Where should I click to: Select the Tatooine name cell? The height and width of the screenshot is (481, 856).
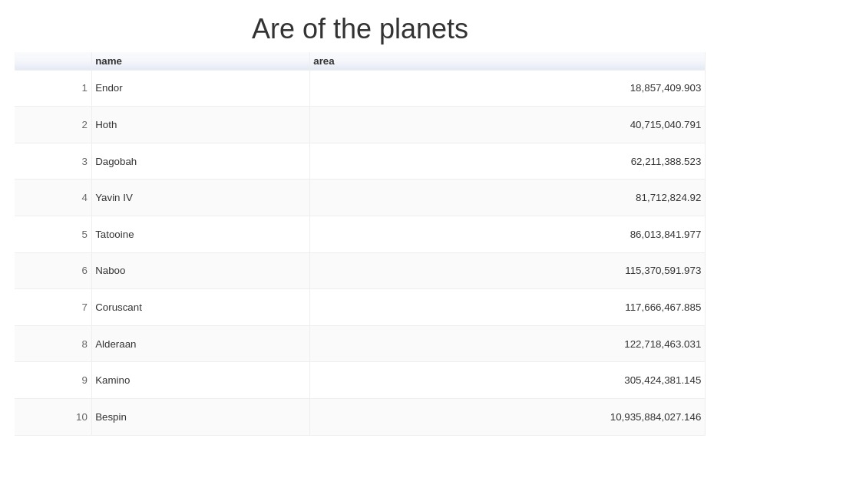[200, 235]
